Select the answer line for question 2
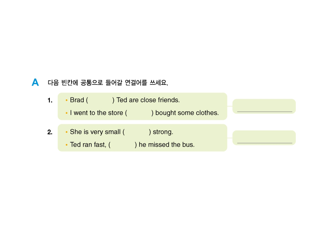 pyautogui.click(x=264, y=140)
